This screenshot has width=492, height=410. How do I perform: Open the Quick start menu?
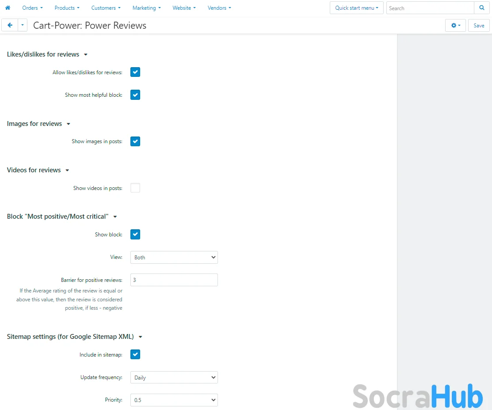356,8
